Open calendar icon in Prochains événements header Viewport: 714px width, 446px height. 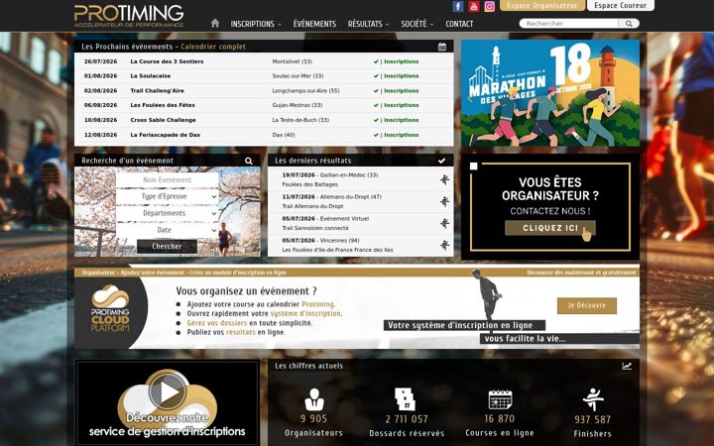point(442,47)
